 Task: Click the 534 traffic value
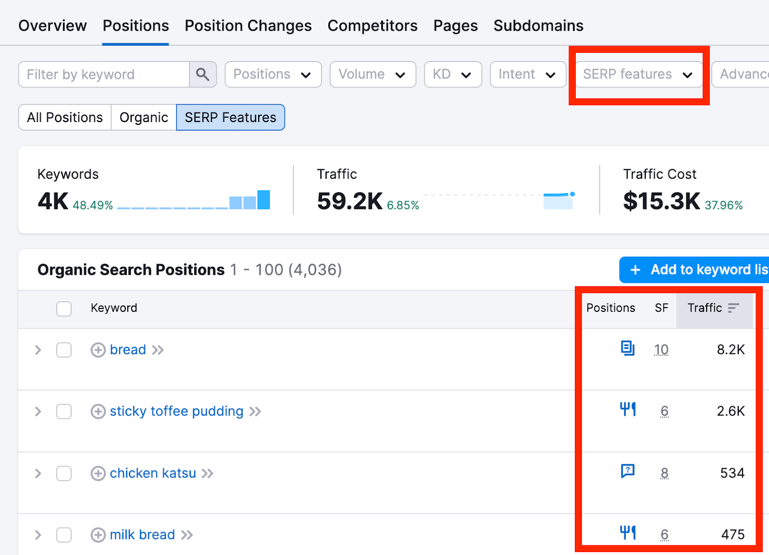[732, 473]
